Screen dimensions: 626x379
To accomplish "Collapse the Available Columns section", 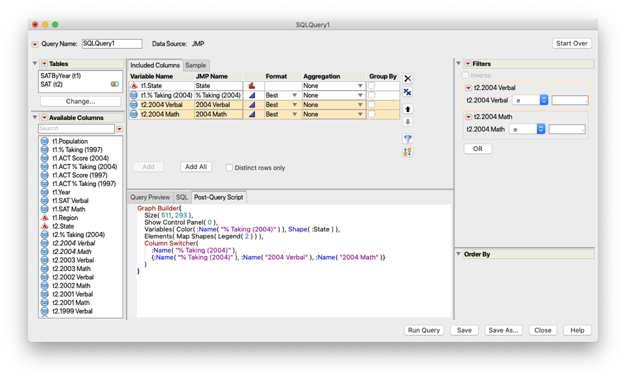I will [35, 118].
